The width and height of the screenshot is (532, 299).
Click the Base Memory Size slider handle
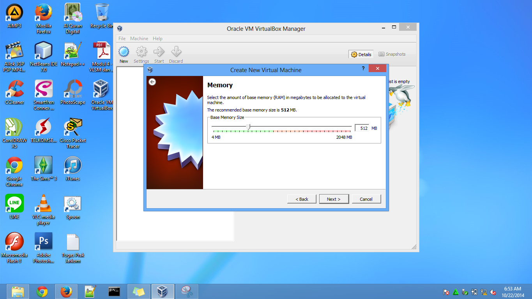click(248, 127)
